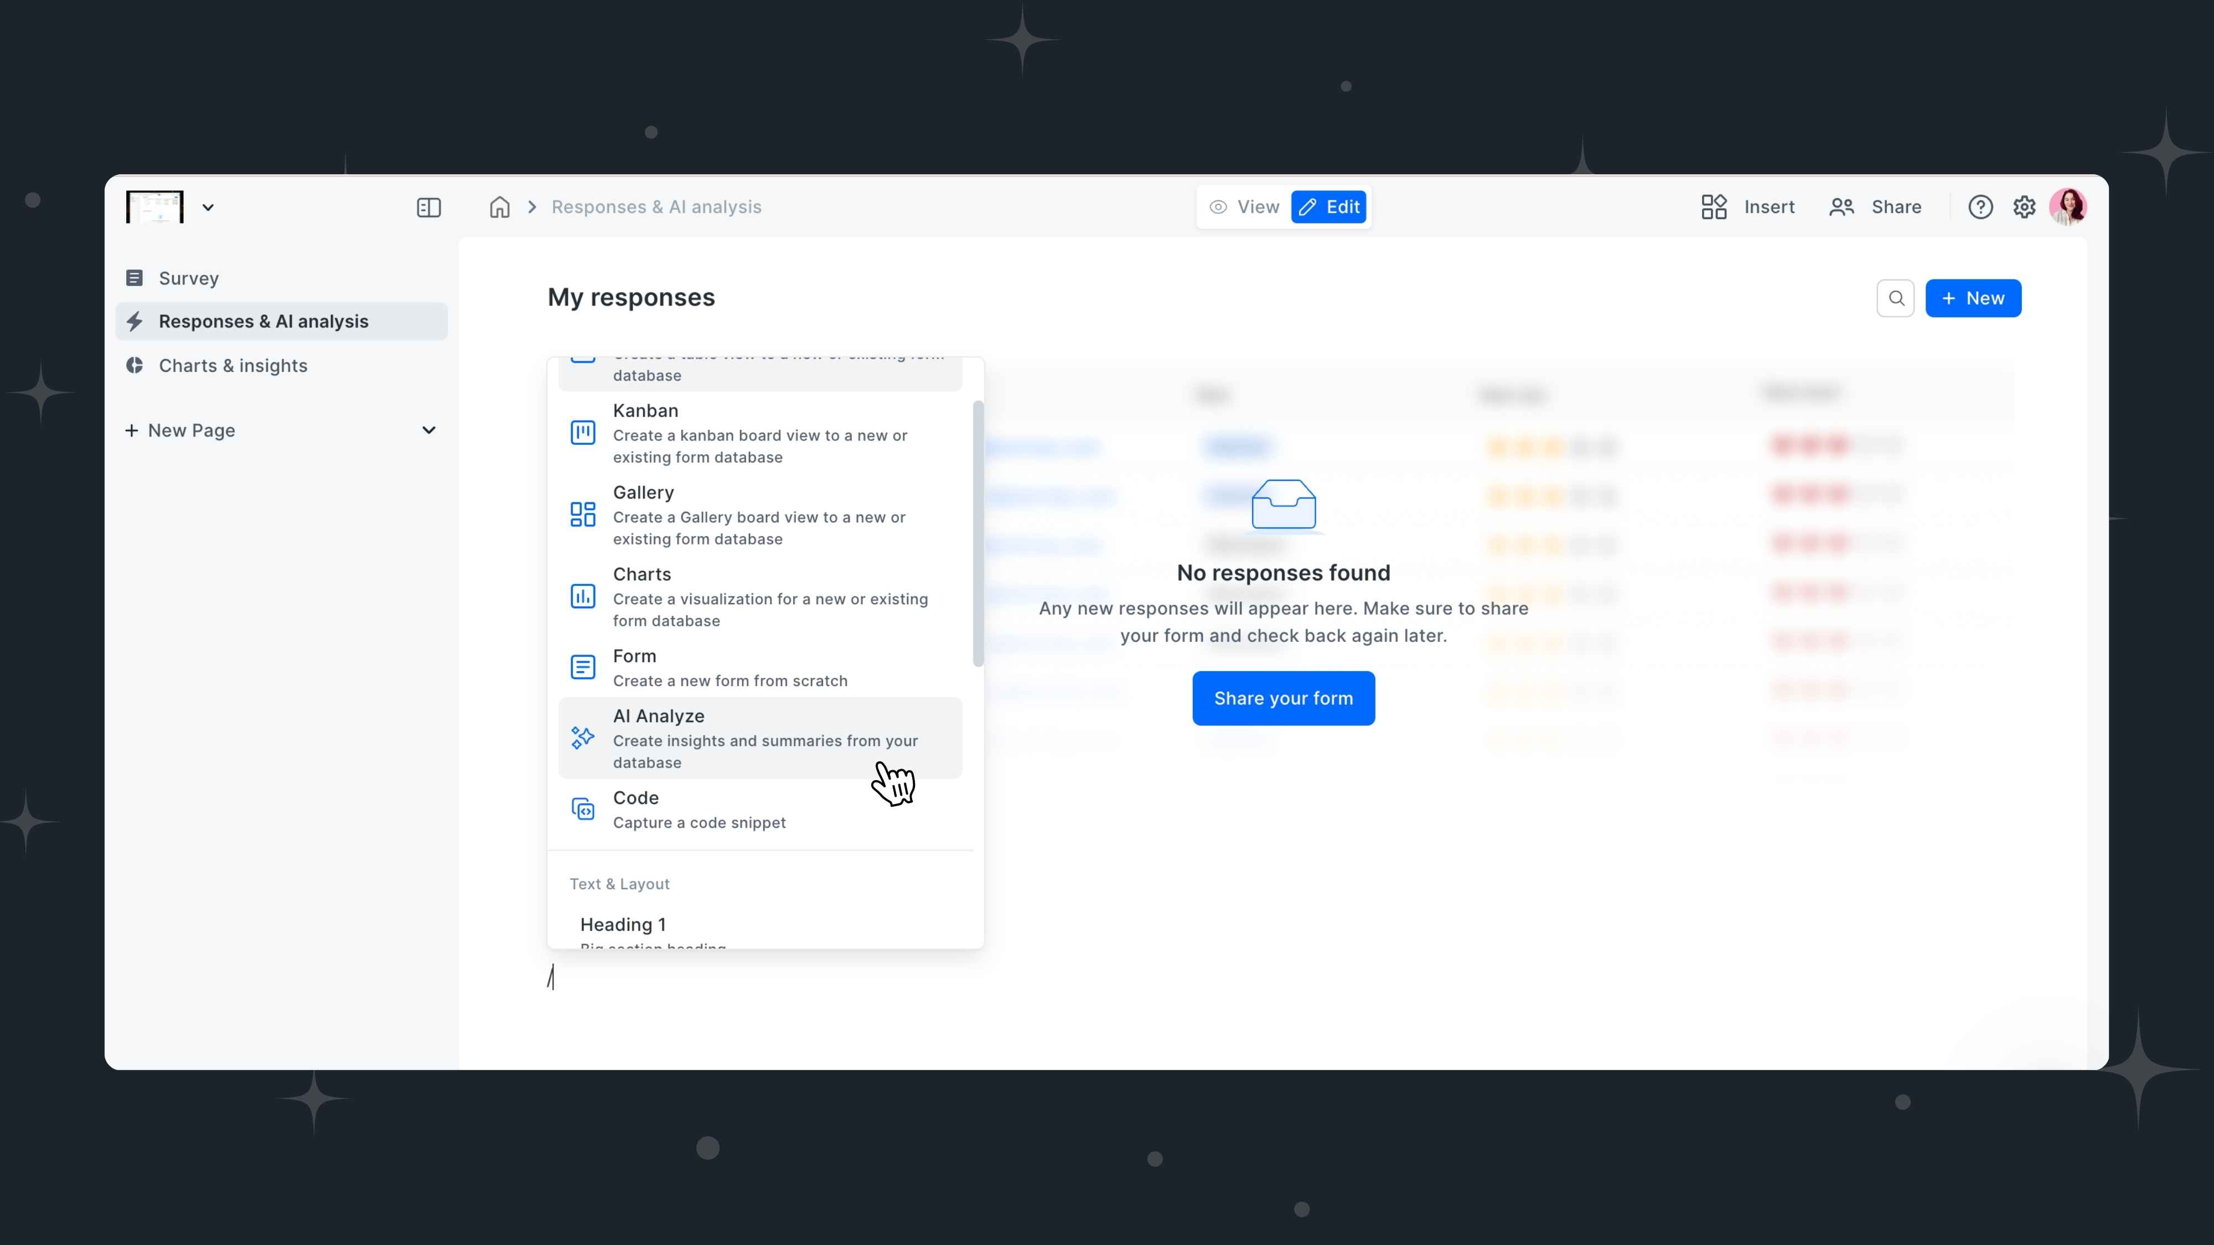The width and height of the screenshot is (2214, 1245).
Task: Select Responses & AI analysis page
Action: tap(281, 321)
